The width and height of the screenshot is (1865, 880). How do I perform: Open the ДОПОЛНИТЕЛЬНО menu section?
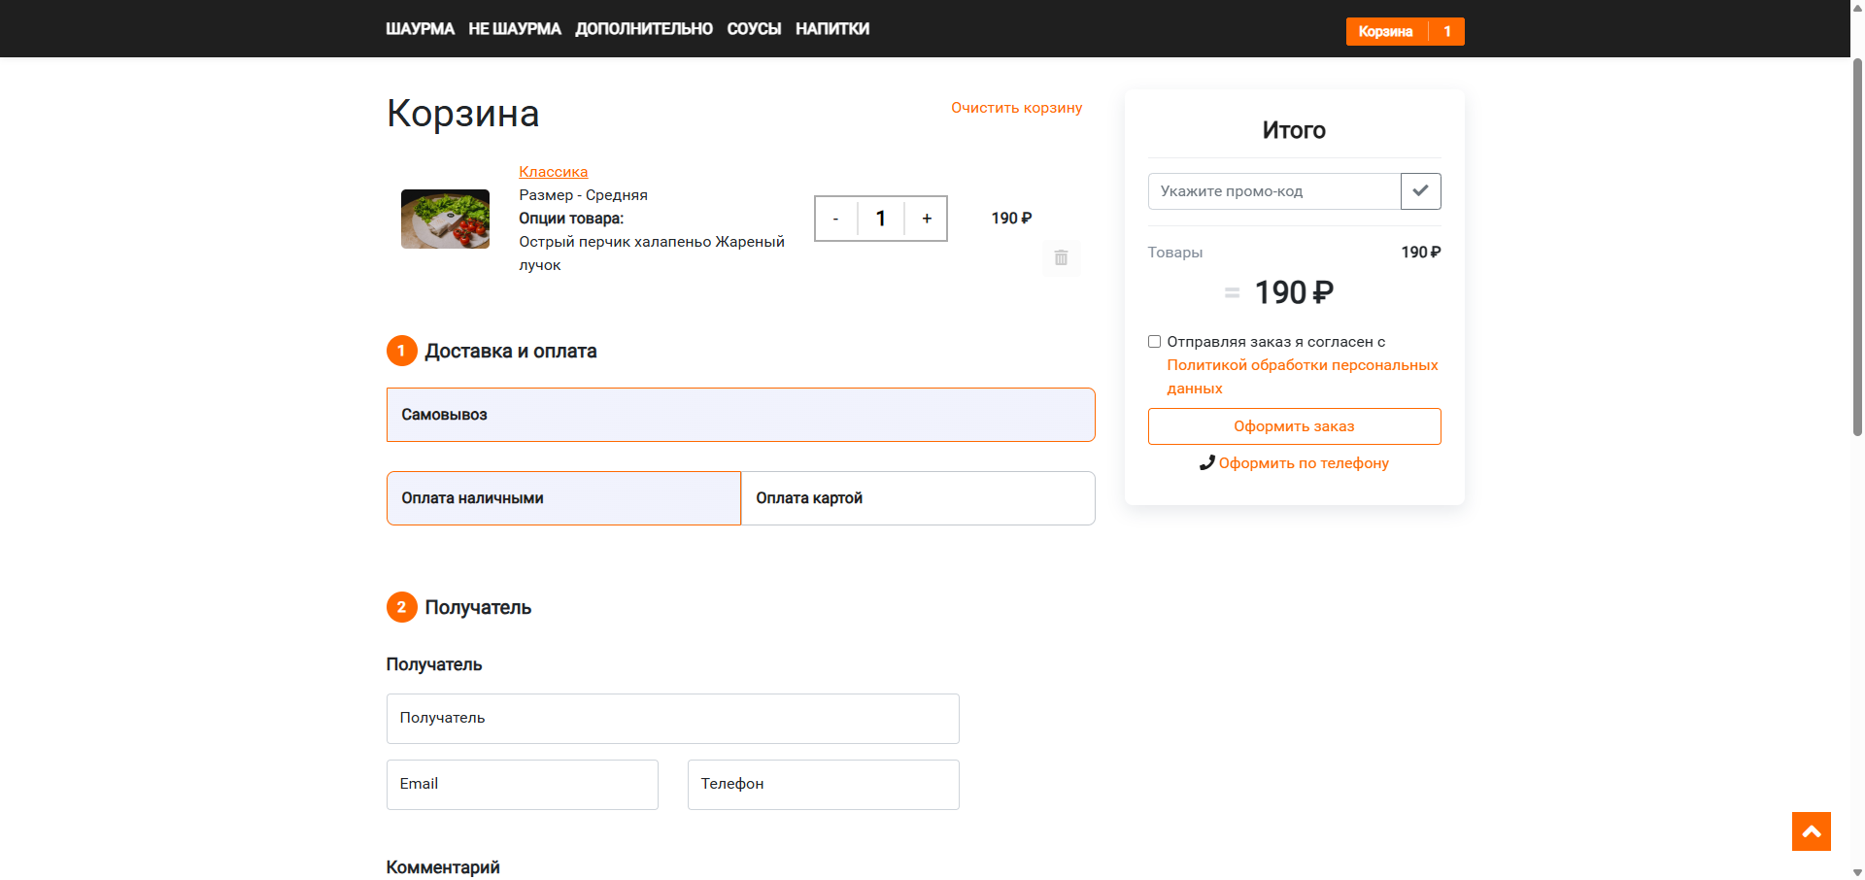coord(644,29)
